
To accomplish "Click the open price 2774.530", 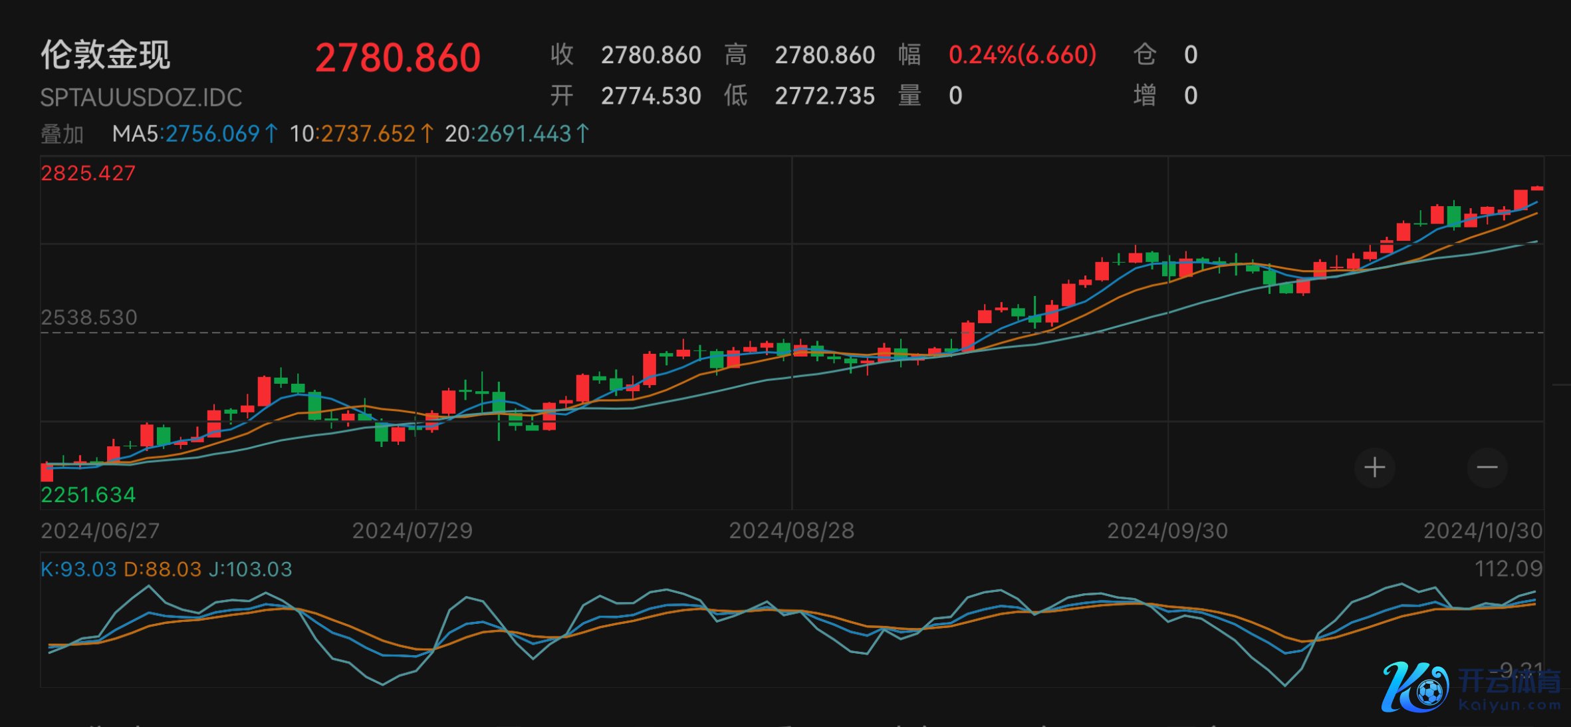I will 651,96.
